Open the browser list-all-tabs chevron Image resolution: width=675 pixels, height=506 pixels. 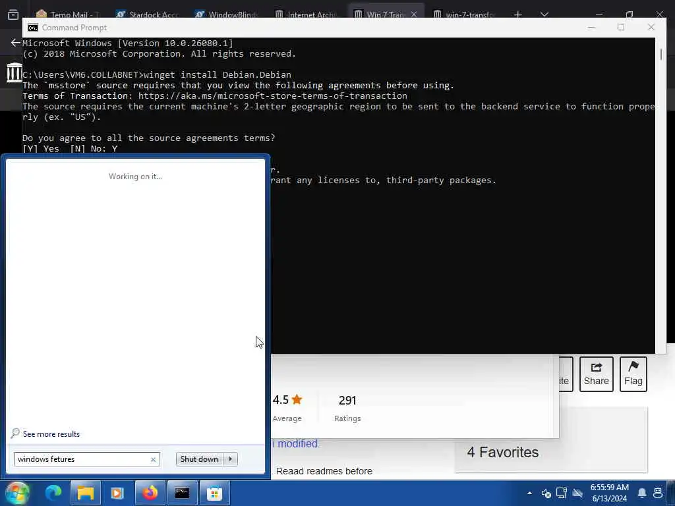pyautogui.click(x=544, y=14)
